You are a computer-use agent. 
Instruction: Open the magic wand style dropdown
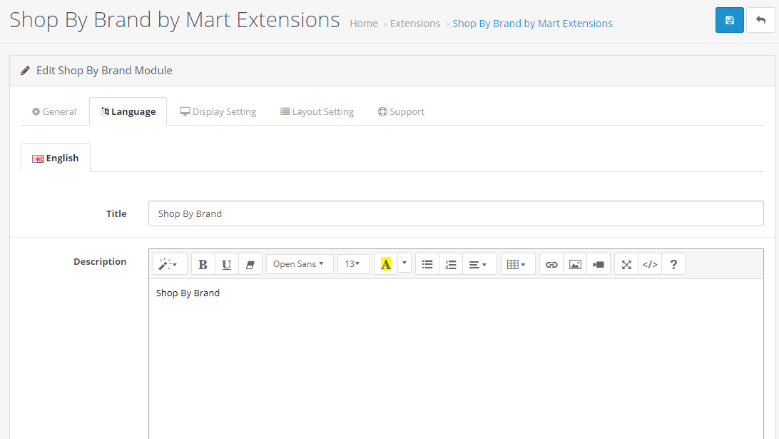pyautogui.click(x=170, y=265)
